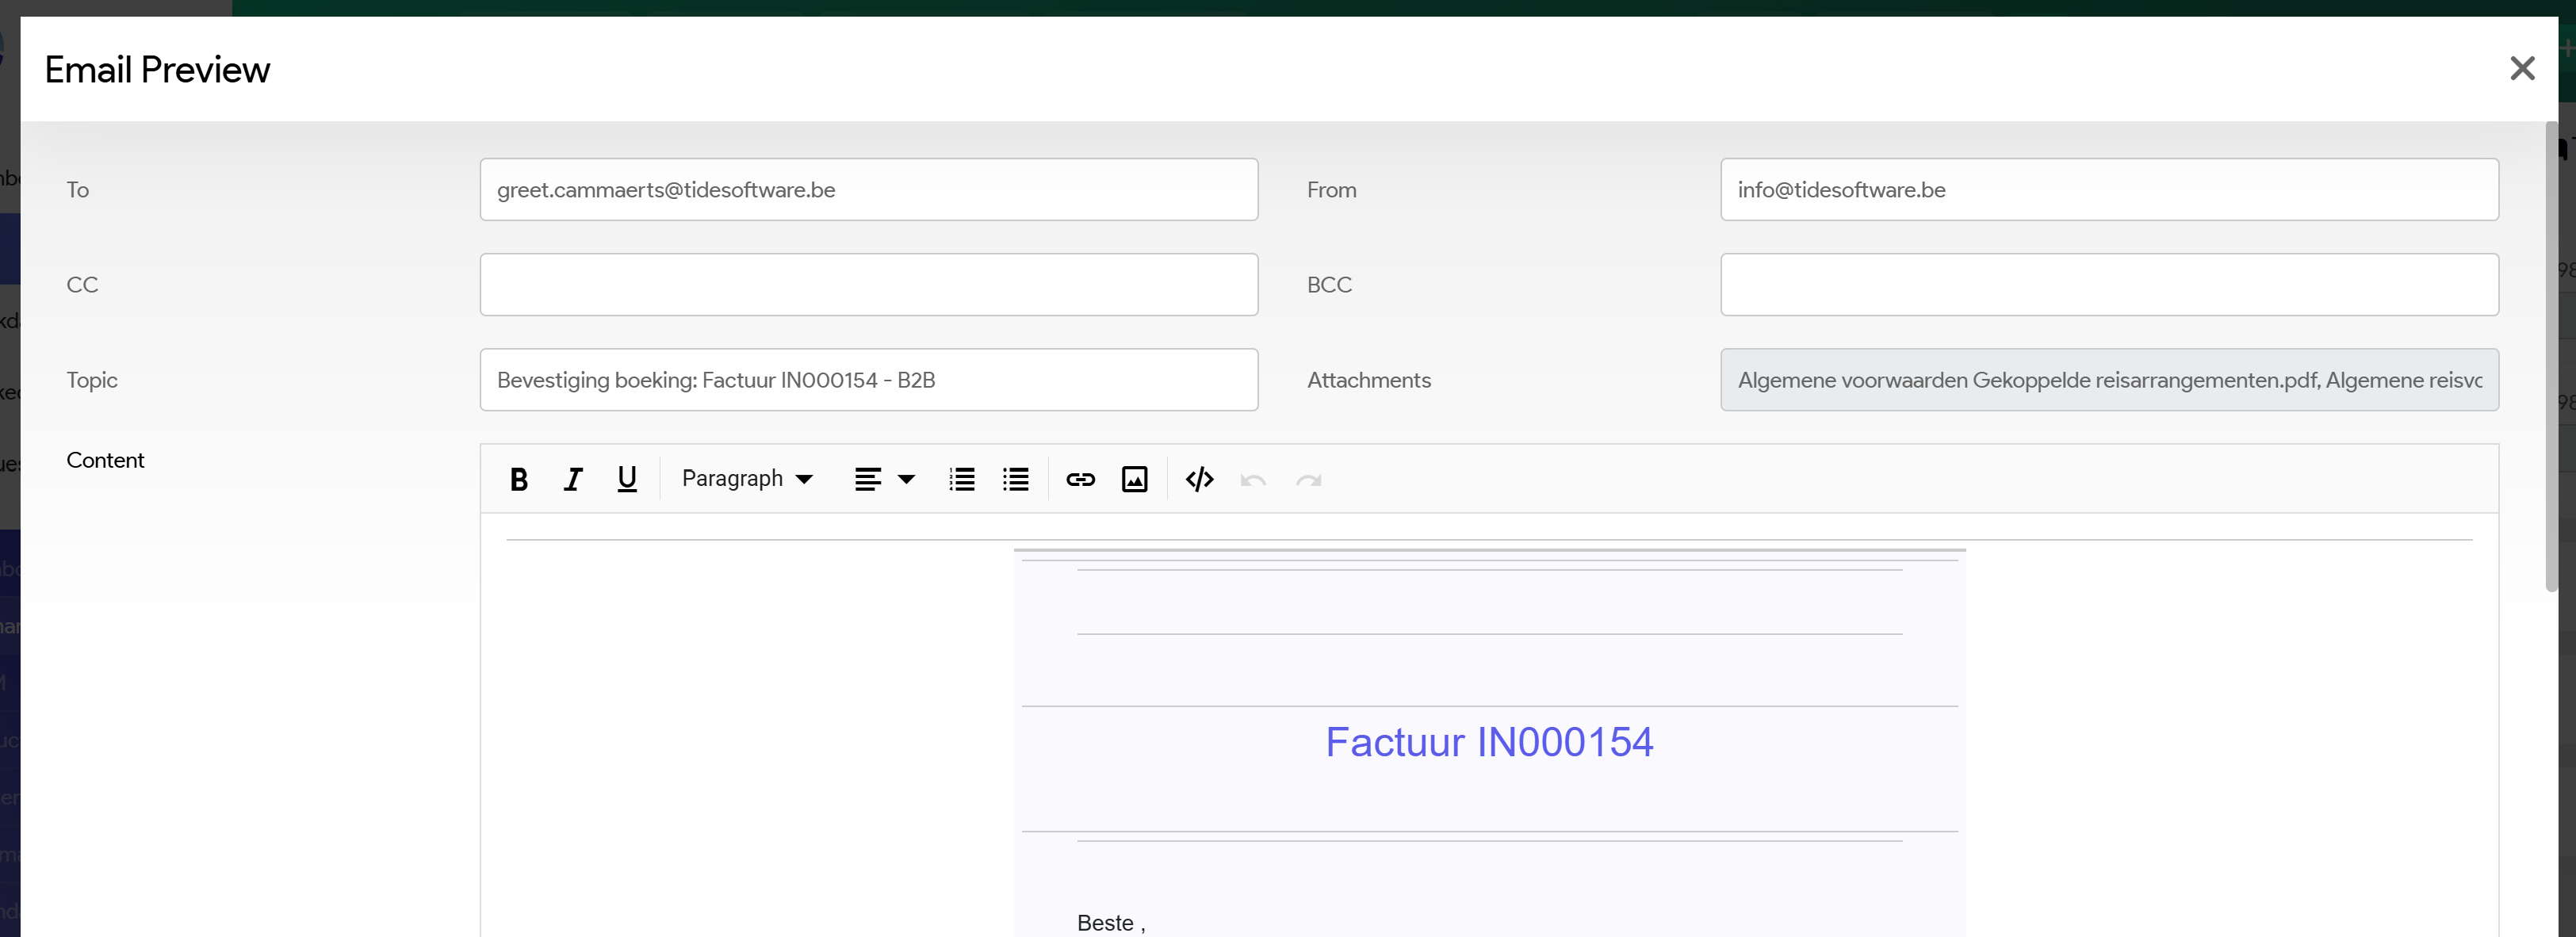The width and height of the screenshot is (2576, 937).
Task: Focus the BCC address field
Action: pyautogui.click(x=2108, y=285)
